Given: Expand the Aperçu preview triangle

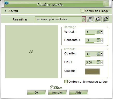Looking at the screenshot, I should click(5, 11).
